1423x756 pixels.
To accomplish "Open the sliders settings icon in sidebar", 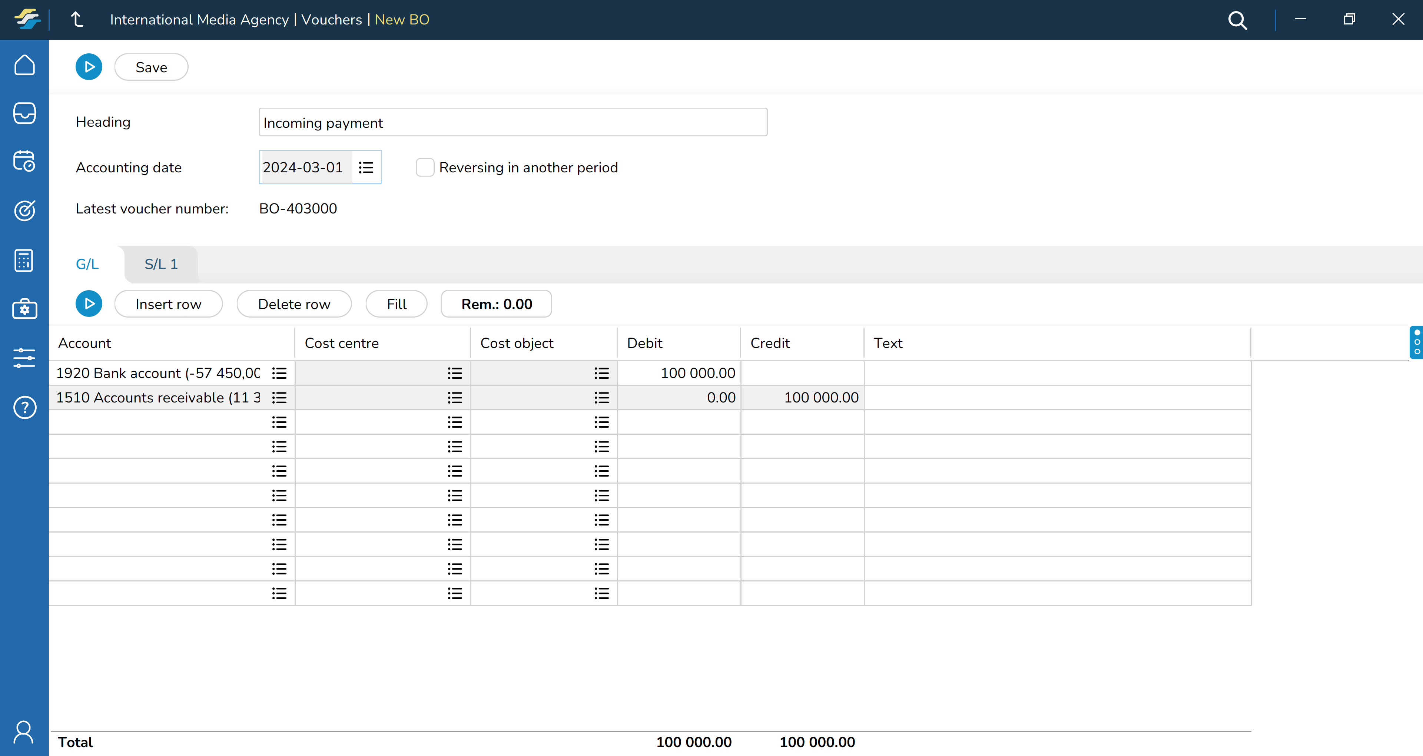I will point(24,358).
